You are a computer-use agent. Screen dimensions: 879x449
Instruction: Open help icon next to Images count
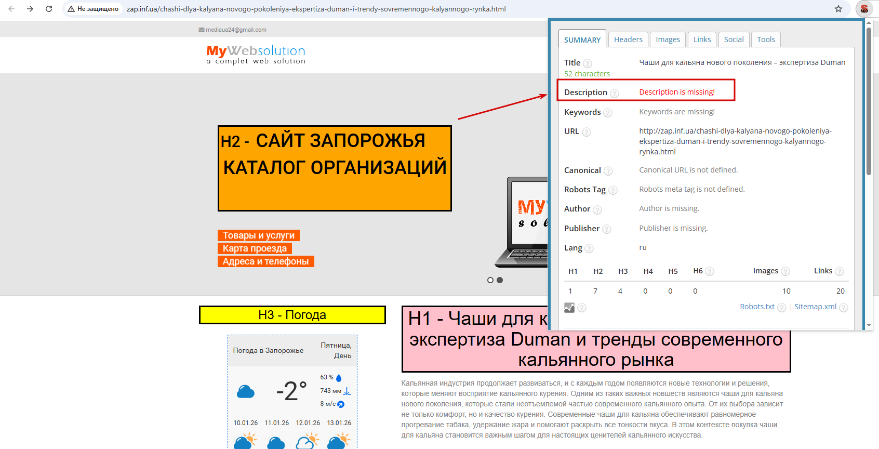785,271
